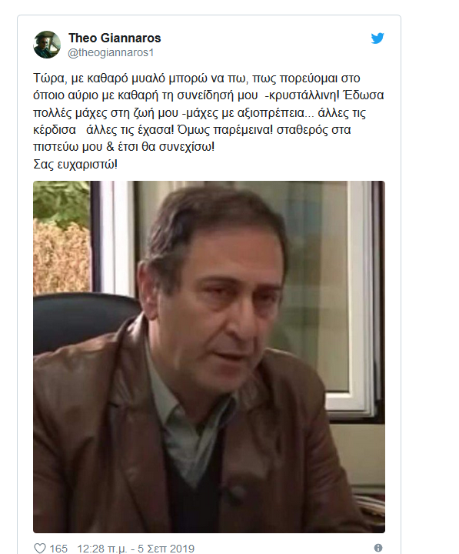Viewport: 459px width, 554px height.
Task: Open the embedded photo of the man
Action: click(x=209, y=357)
